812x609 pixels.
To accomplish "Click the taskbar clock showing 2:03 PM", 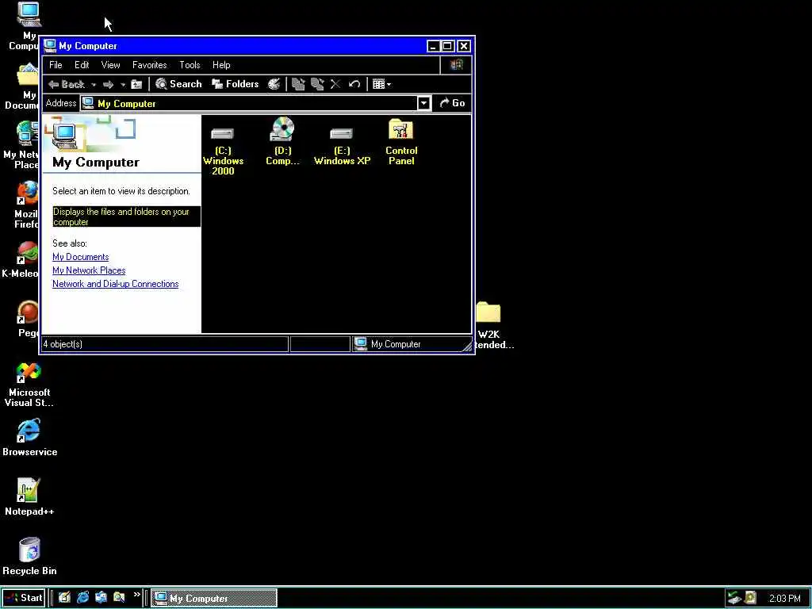I will coord(784,598).
